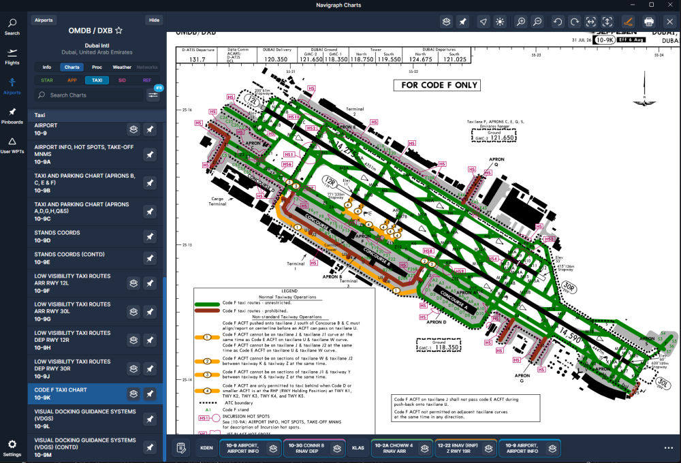Select the KLAS airport chip

point(358,448)
